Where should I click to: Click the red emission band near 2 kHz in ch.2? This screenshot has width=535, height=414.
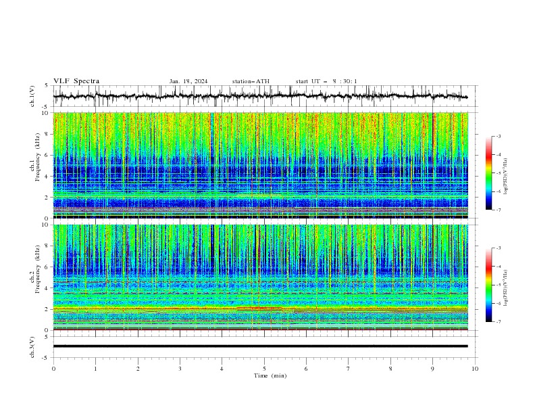tap(259, 308)
